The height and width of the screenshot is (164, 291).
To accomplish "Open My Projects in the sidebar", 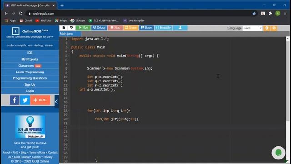I will [x=30, y=59].
